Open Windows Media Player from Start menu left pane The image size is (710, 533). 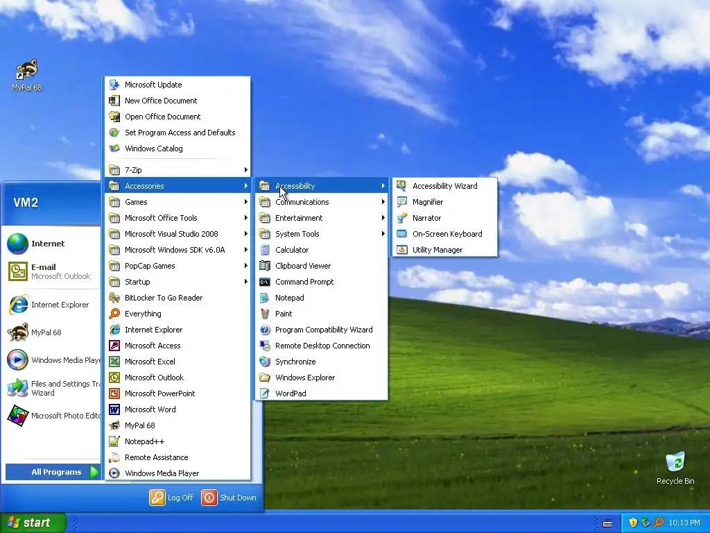[x=53, y=360]
